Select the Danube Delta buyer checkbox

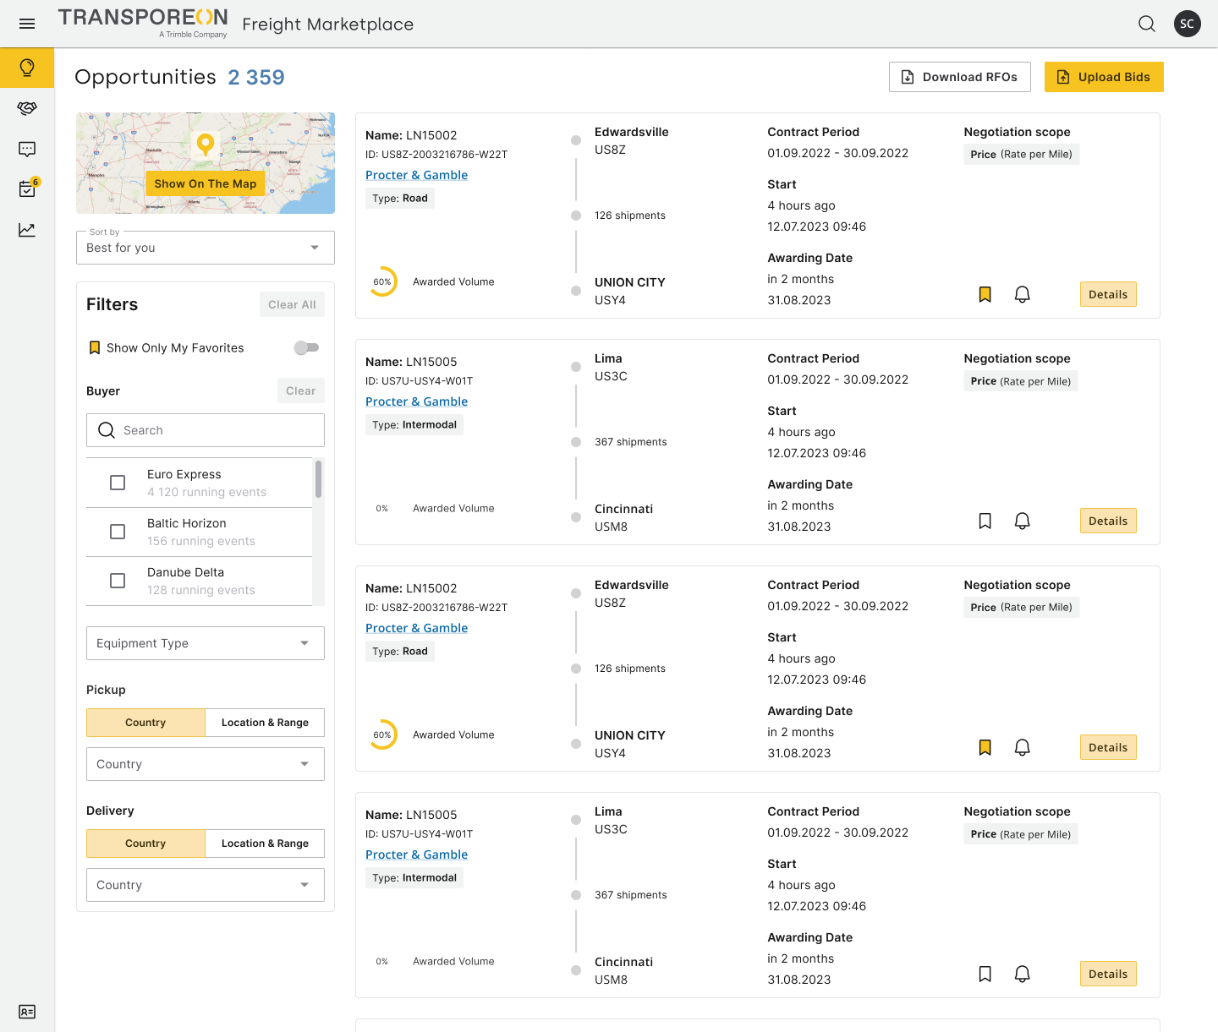[x=118, y=581]
